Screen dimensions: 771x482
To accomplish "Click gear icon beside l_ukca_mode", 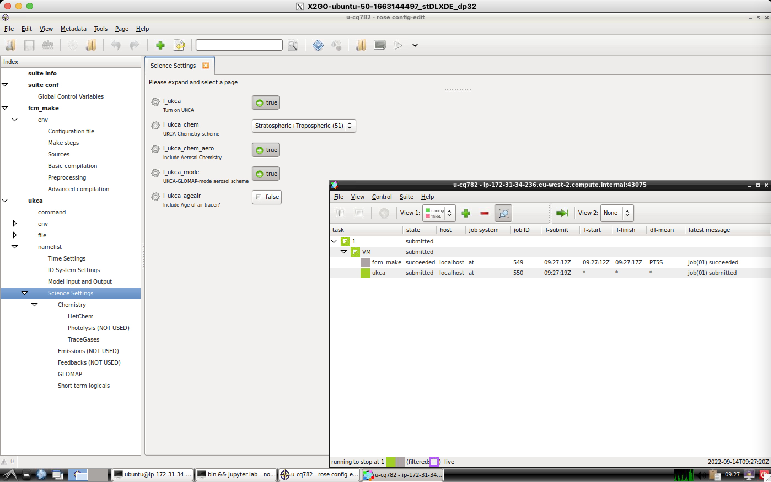I will (x=155, y=172).
